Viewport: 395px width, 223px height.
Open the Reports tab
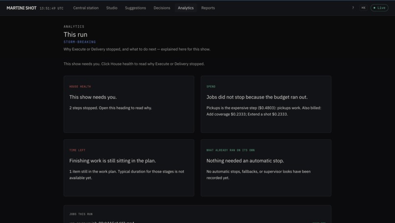pyautogui.click(x=208, y=8)
